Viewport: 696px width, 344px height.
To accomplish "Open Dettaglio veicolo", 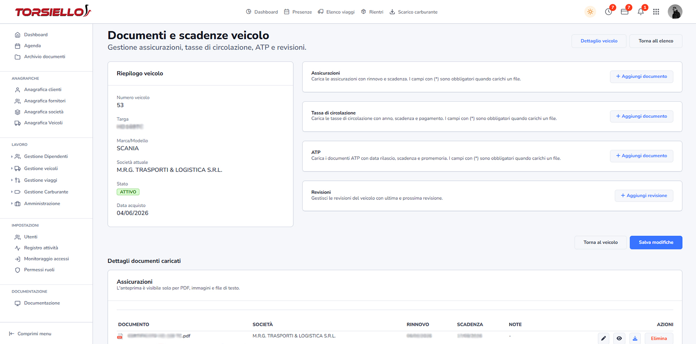I will (x=599, y=41).
